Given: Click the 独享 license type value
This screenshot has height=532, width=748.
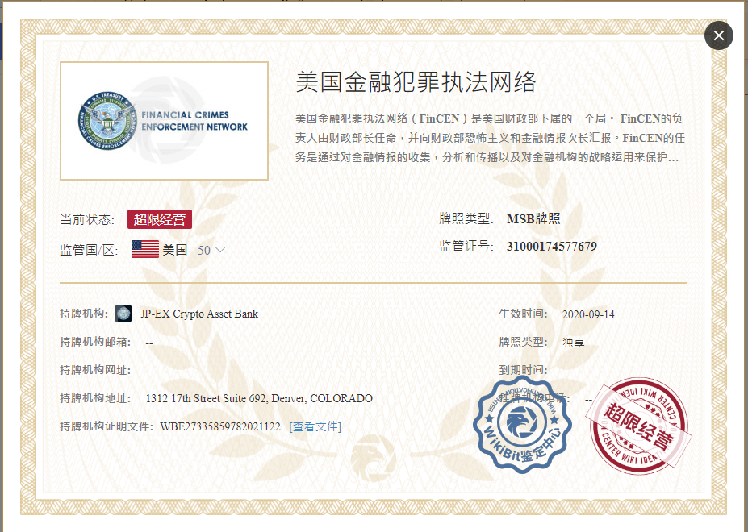Looking at the screenshot, I should click(573, 343).
